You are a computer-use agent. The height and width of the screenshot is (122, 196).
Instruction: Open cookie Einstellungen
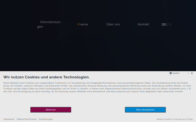point(46,119)
